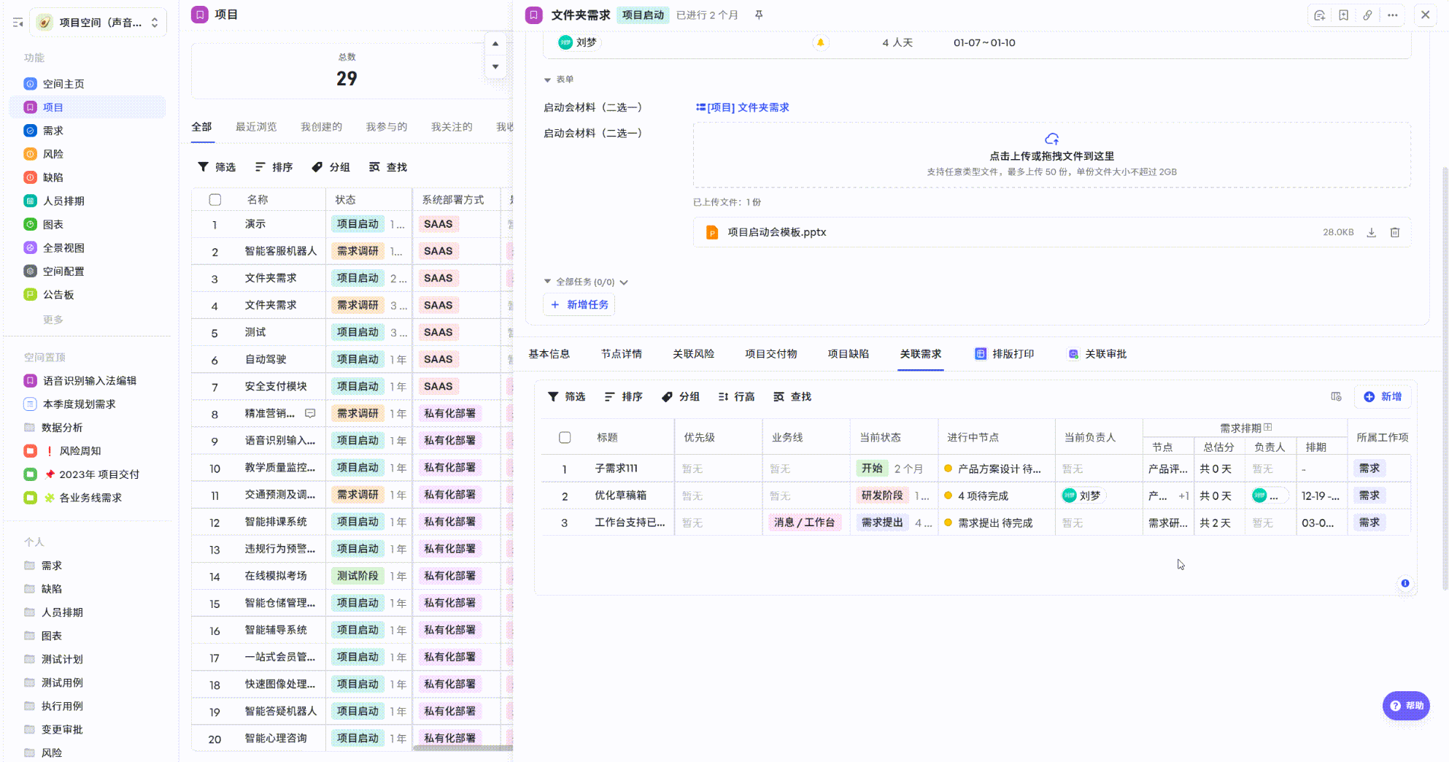The width and height of the screenshot is (1449, 762).
Task: Open the 关联风险 detail tab
Action: tap(693, 354)
